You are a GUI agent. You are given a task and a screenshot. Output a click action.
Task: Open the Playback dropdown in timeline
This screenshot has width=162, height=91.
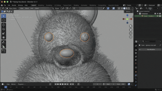coord(22,84)
